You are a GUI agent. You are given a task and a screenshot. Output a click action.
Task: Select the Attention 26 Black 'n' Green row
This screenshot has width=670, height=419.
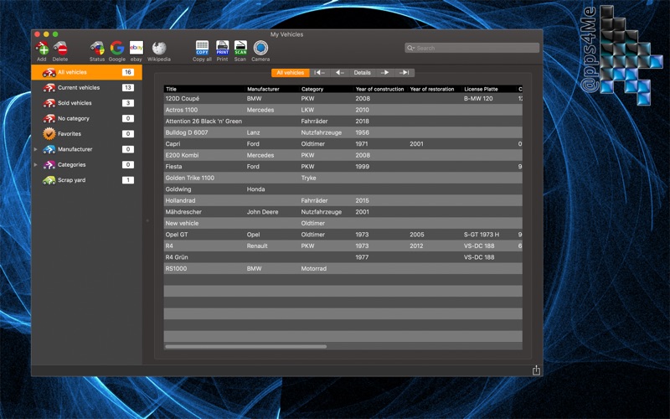343,121
